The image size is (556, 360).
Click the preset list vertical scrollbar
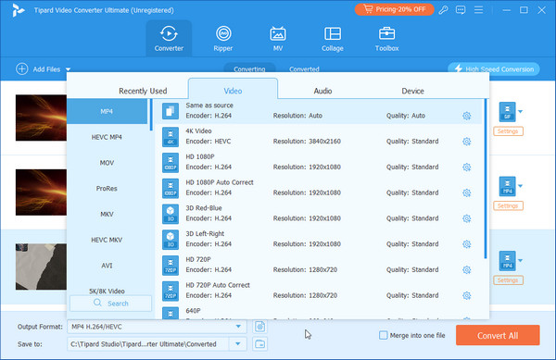click(486, 179)
